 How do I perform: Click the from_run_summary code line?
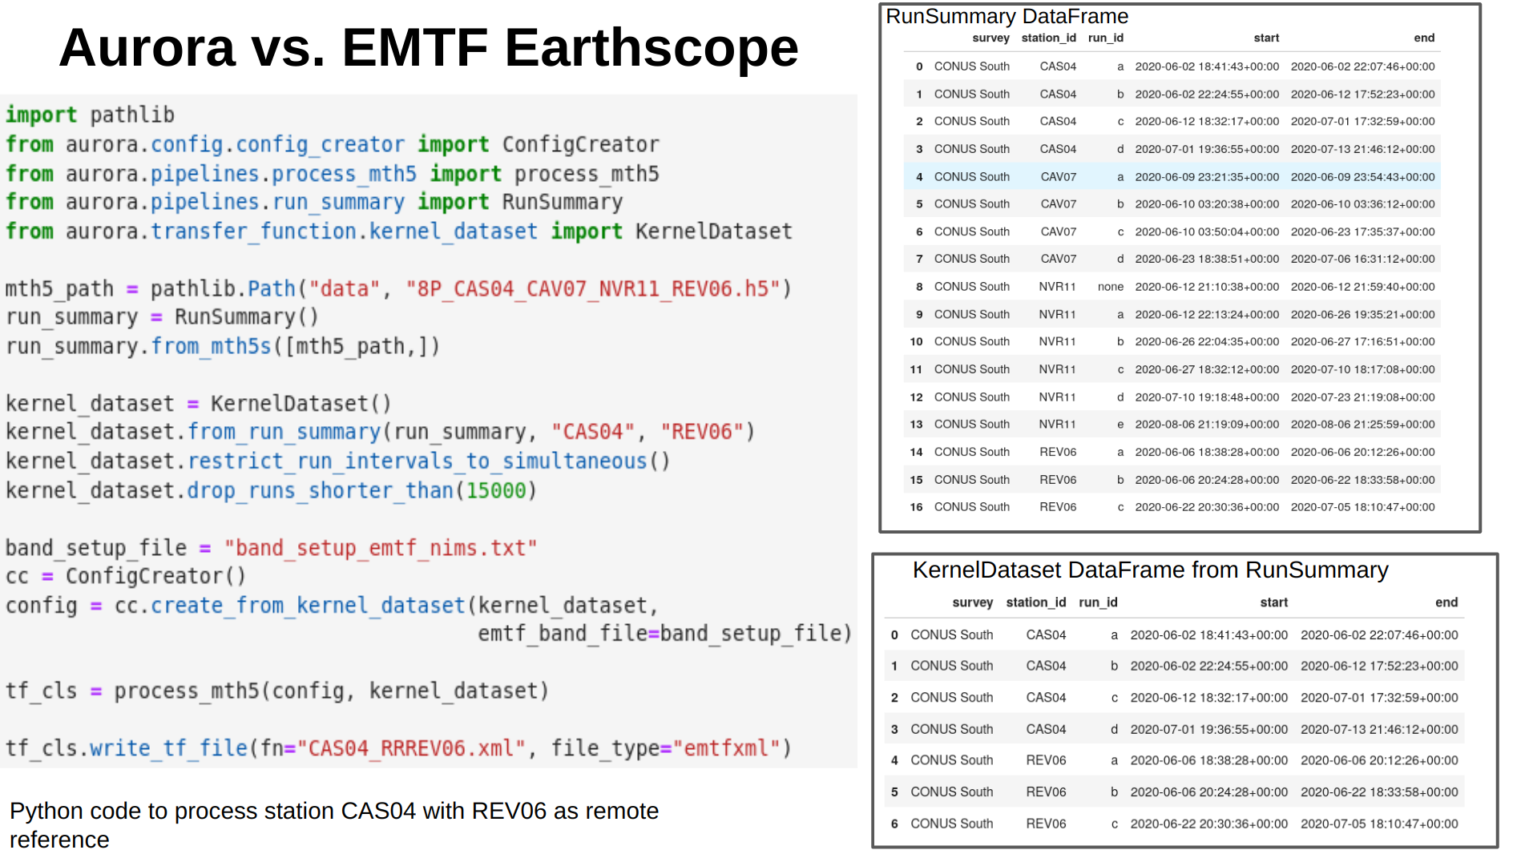381,433
